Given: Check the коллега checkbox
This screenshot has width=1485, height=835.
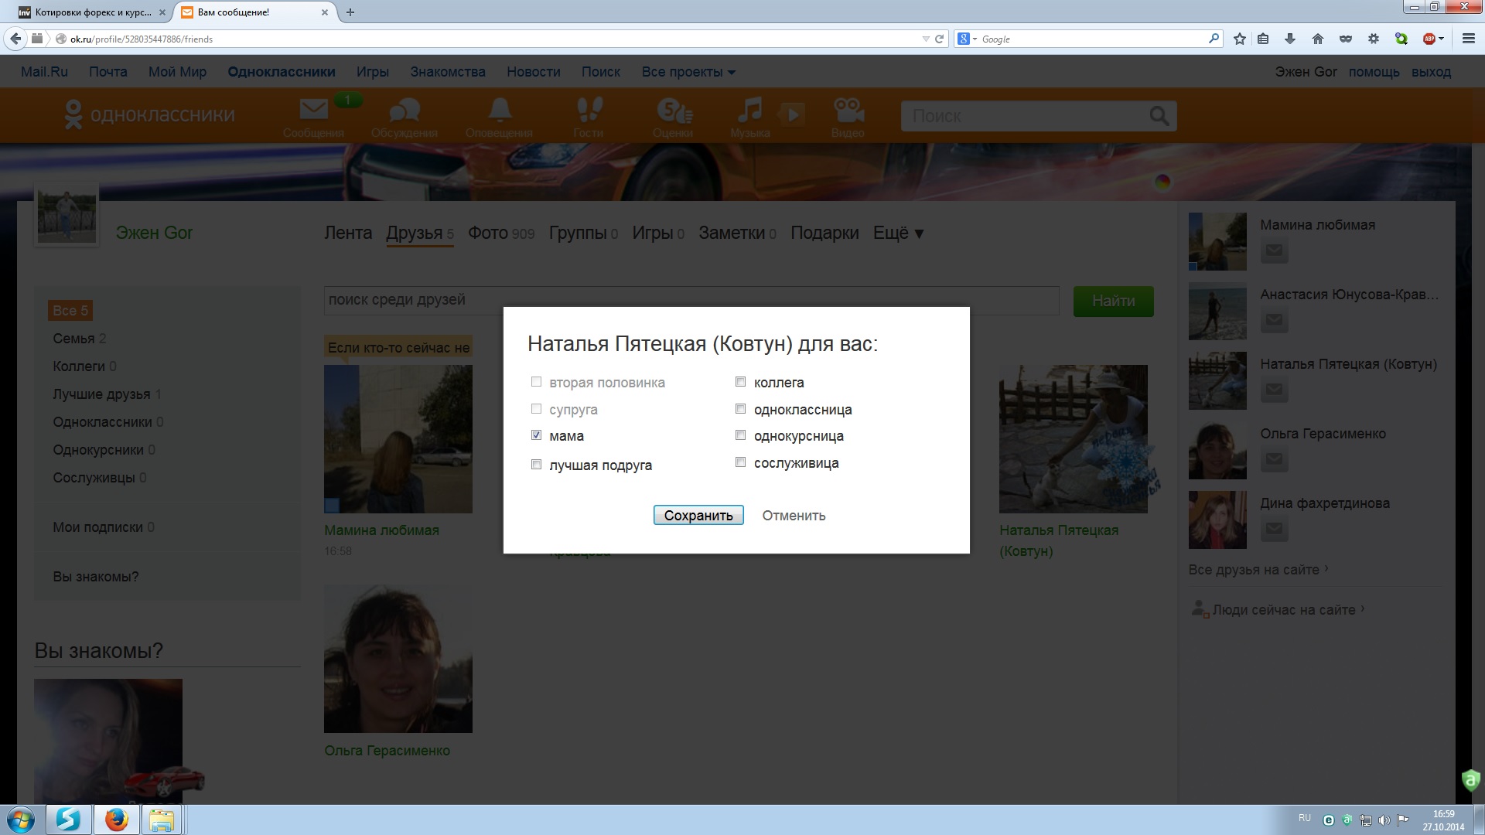Looking at the screenshot, I should 740,382.
